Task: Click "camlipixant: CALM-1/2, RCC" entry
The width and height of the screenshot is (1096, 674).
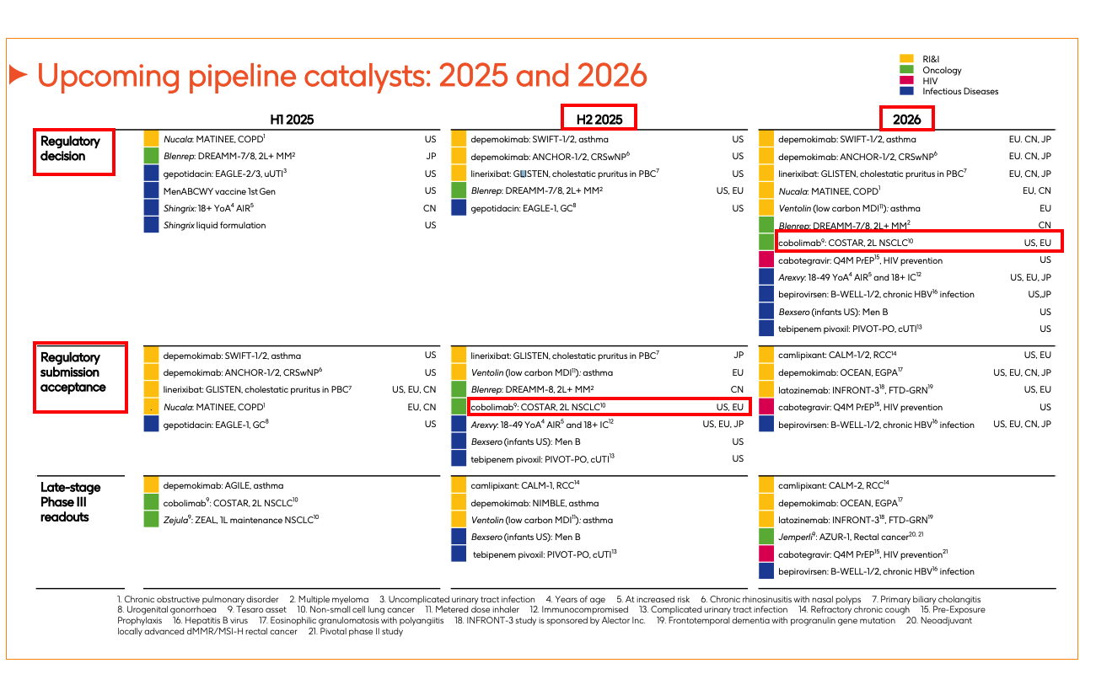Action: point(837,355)
